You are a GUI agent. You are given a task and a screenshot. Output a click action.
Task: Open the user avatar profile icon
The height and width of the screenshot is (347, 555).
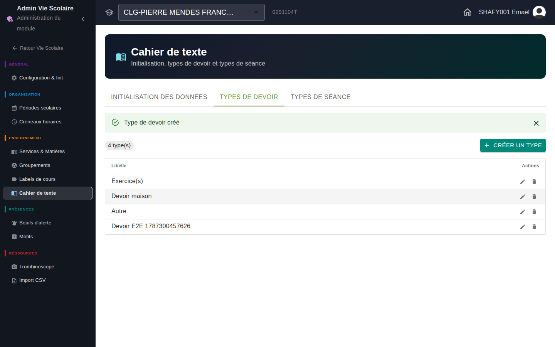(539, 12)
